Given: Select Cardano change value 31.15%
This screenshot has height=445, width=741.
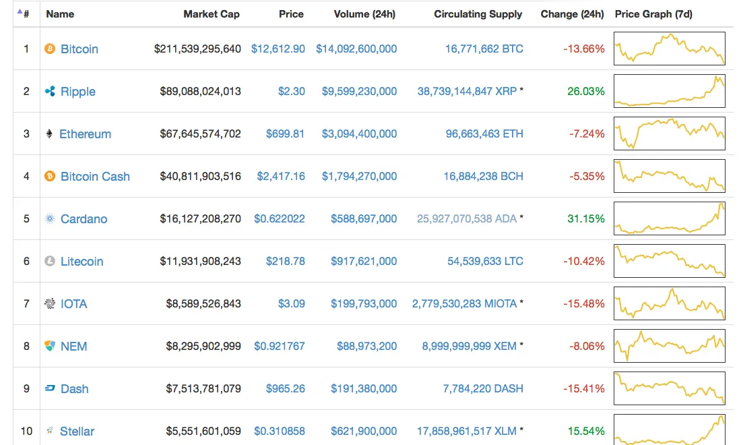Looking at the screenshot, I should point(585,219).
